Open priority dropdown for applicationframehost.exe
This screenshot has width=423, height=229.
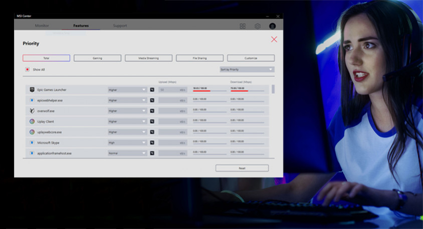pyautogui.click(x=127, y=153)
